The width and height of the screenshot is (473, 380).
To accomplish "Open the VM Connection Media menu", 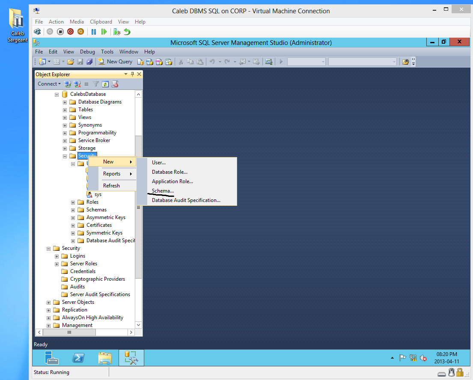I will (77, 22).
